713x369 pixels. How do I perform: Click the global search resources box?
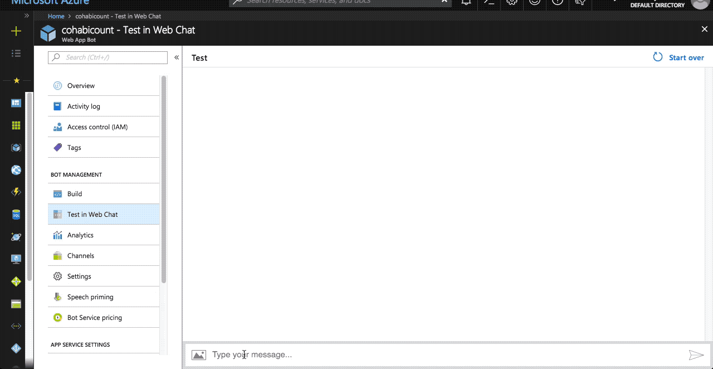tap(340, 2)
